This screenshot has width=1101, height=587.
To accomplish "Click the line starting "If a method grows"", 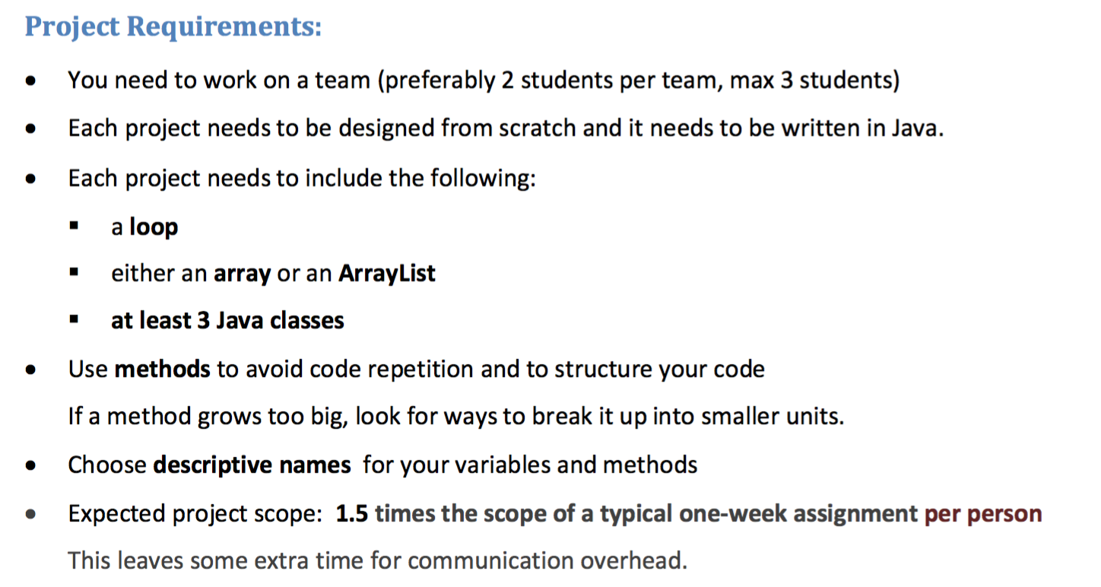I will point(456,417).
